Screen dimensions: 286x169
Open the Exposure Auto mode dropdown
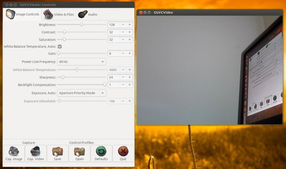pyautogui.click(x=81, y=93)
